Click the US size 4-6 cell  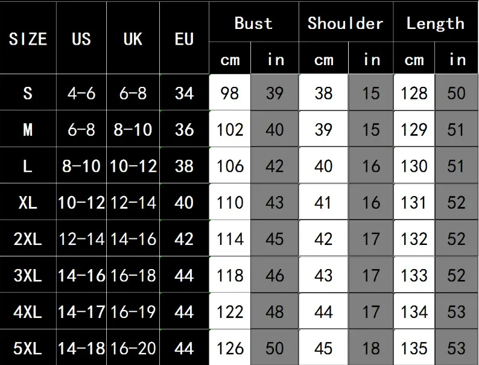click(x=81, y=93)
